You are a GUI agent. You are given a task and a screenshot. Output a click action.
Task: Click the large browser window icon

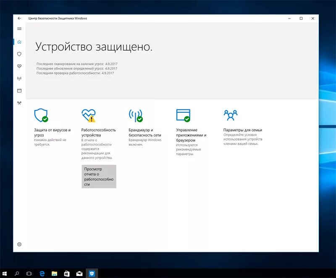(x=183, y=115)
